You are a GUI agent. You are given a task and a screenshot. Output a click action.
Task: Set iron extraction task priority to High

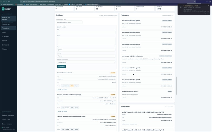pyautogui.click(x=72, y=108)
